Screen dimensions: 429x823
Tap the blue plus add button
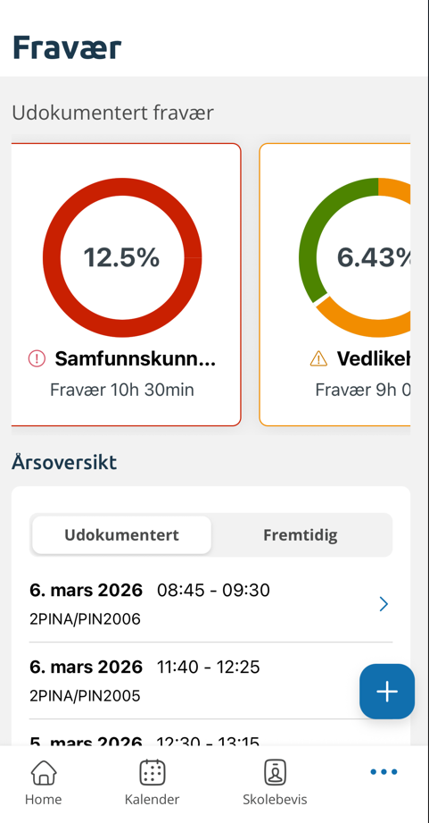pyautogui.click(x=387, y=692)
